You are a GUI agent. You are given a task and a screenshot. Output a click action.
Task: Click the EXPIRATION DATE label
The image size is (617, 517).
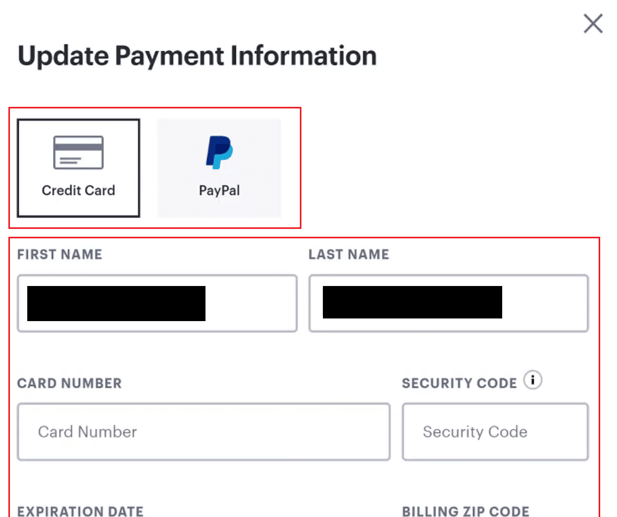81,511
